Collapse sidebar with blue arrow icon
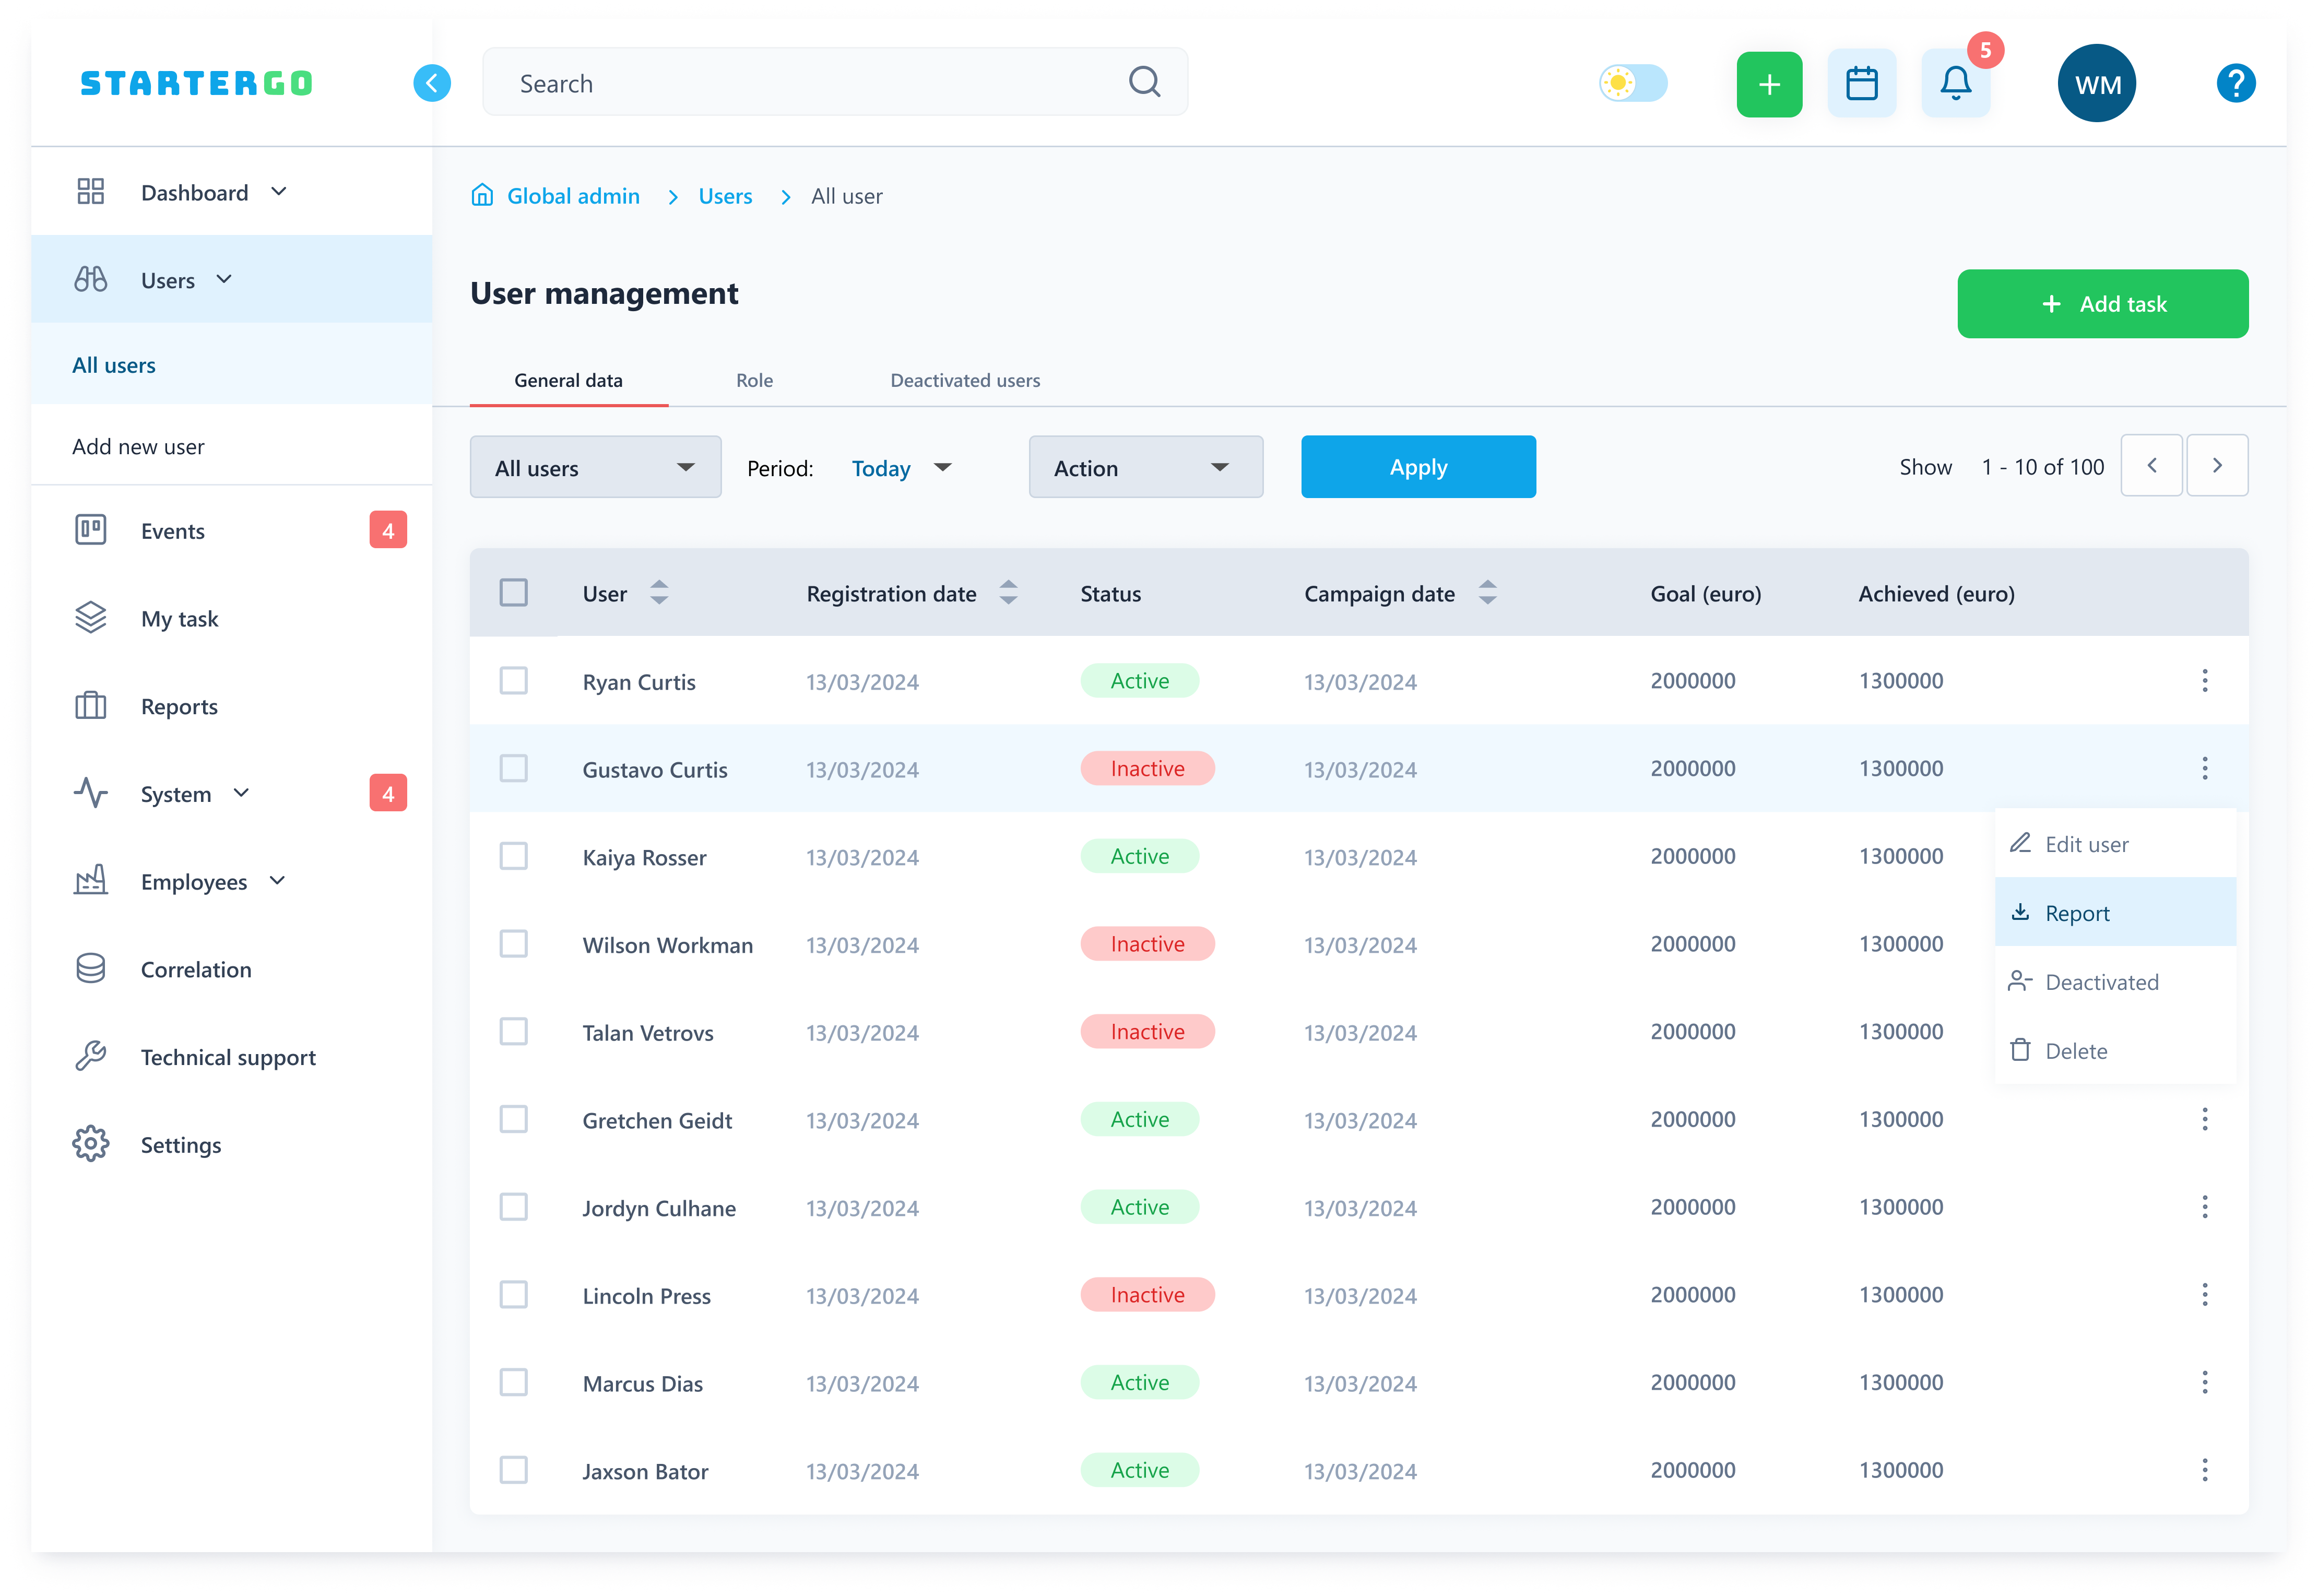The height and width of the screenshot is (1596, 2318). click(x=432, y=83)
